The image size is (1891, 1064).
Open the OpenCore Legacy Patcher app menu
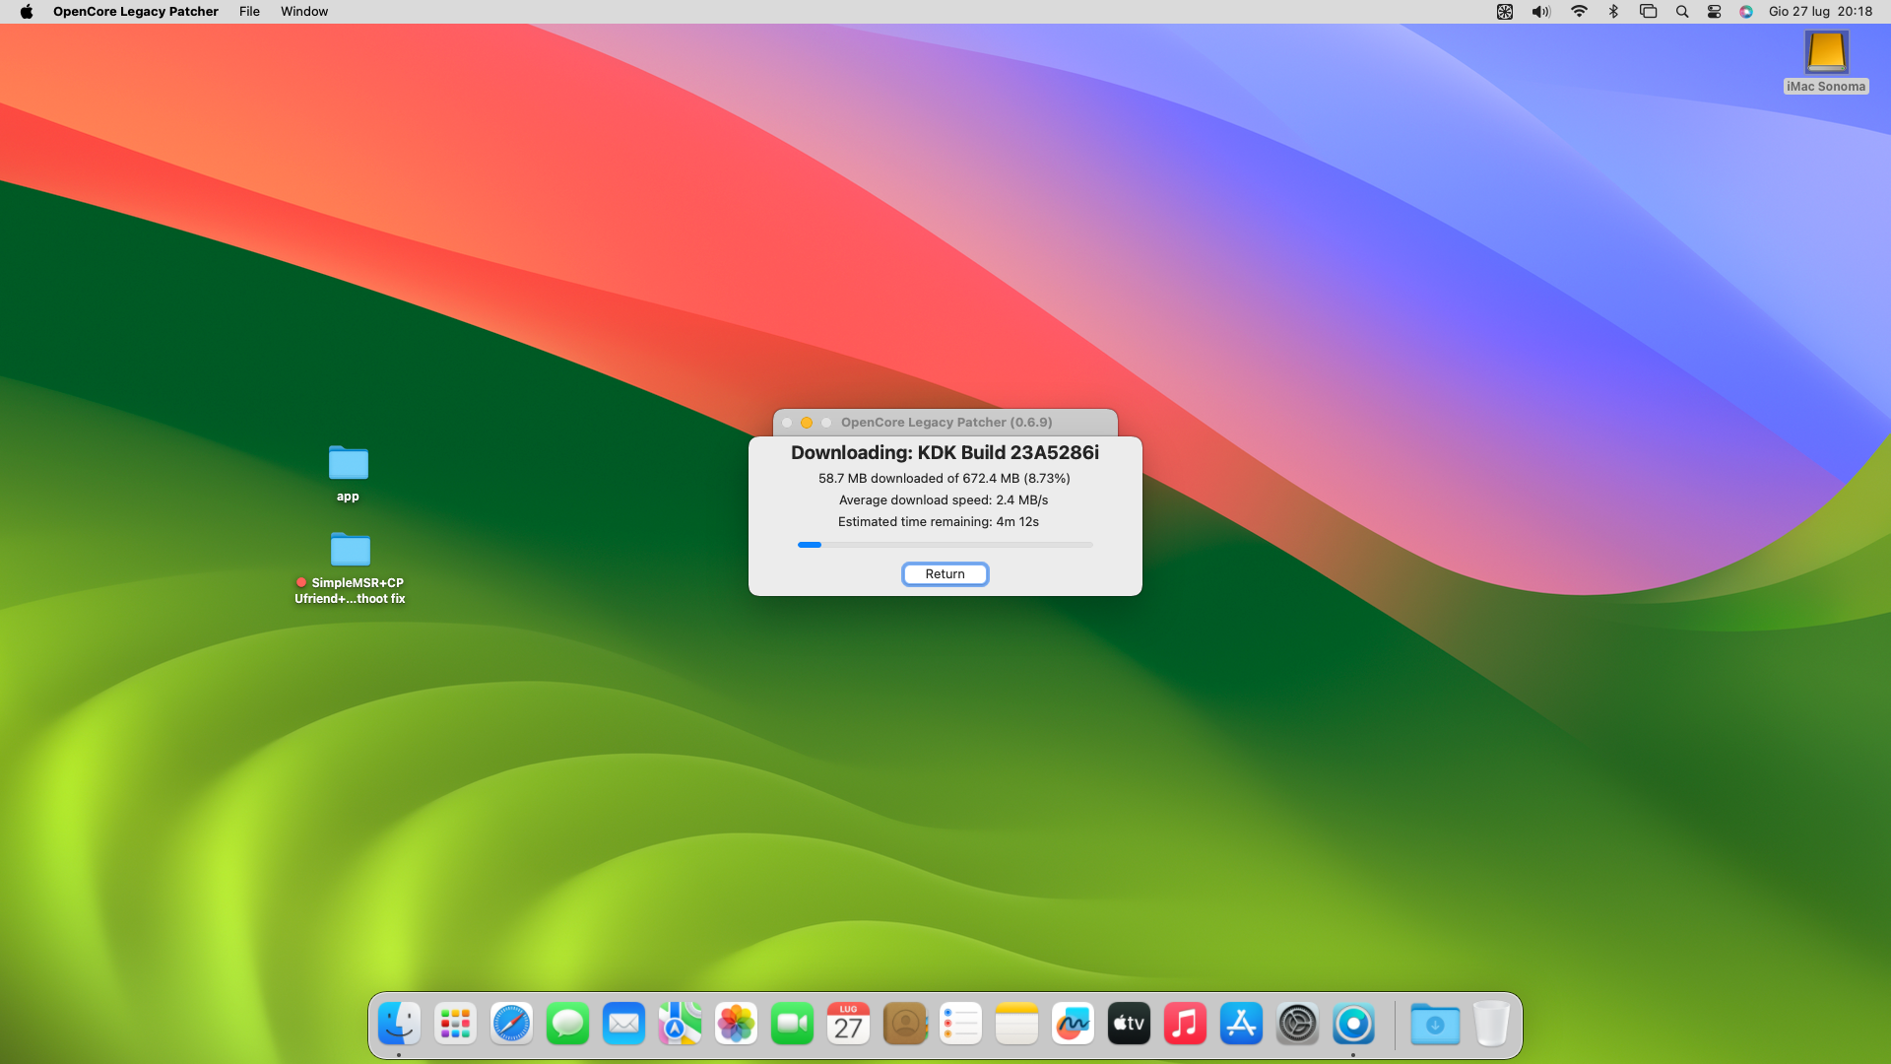(x=135, y=12)
